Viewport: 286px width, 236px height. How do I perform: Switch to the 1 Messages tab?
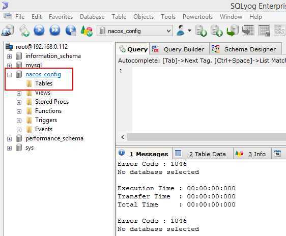tap(144, 154)
